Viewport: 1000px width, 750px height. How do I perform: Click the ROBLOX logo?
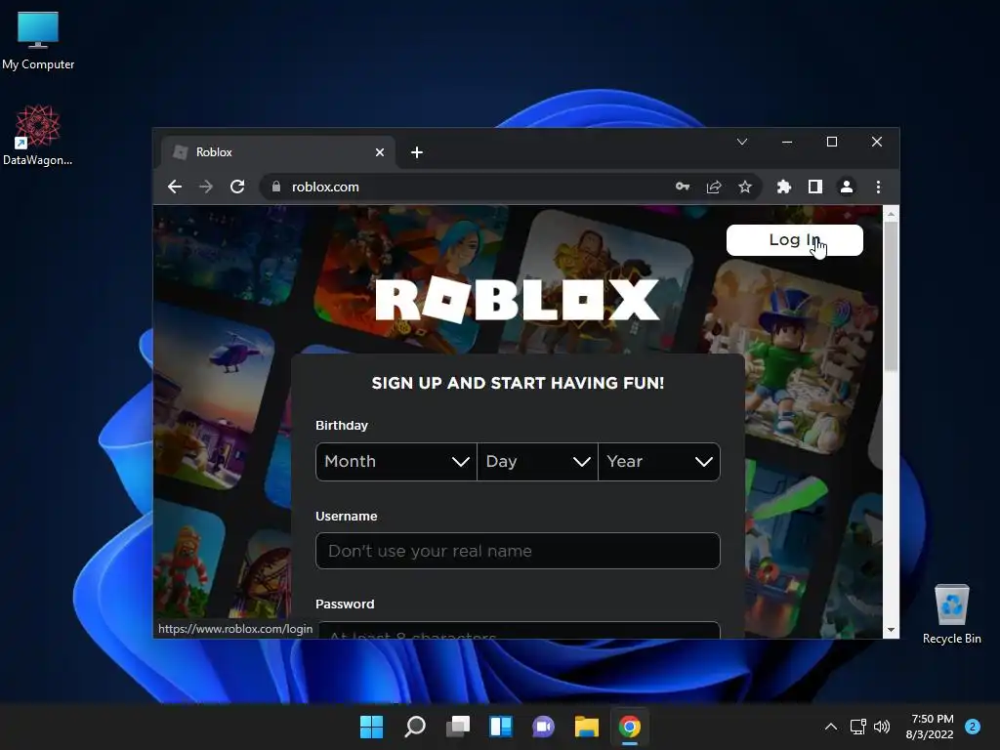pos(518,300)
